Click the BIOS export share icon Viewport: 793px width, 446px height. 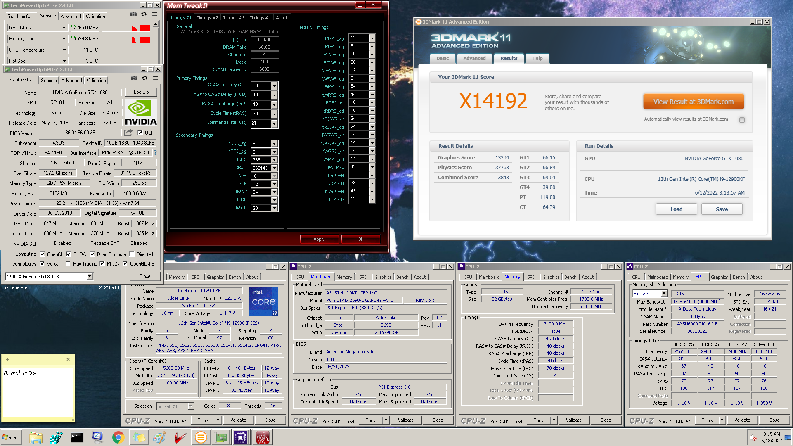[x=128, y=133]
